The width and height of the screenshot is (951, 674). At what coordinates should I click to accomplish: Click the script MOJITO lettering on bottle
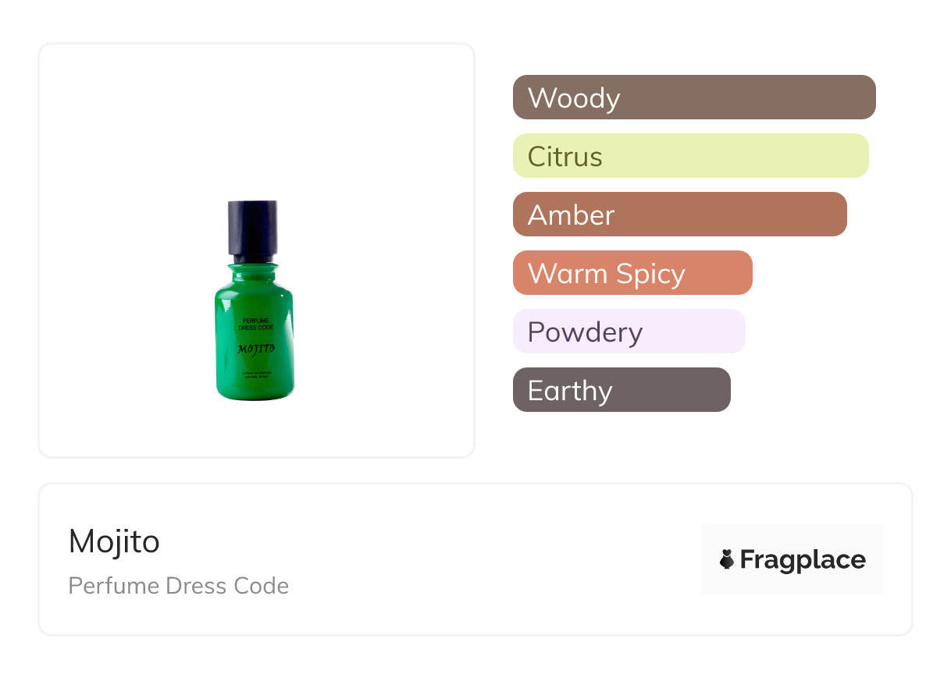click(x=256, y=349)
